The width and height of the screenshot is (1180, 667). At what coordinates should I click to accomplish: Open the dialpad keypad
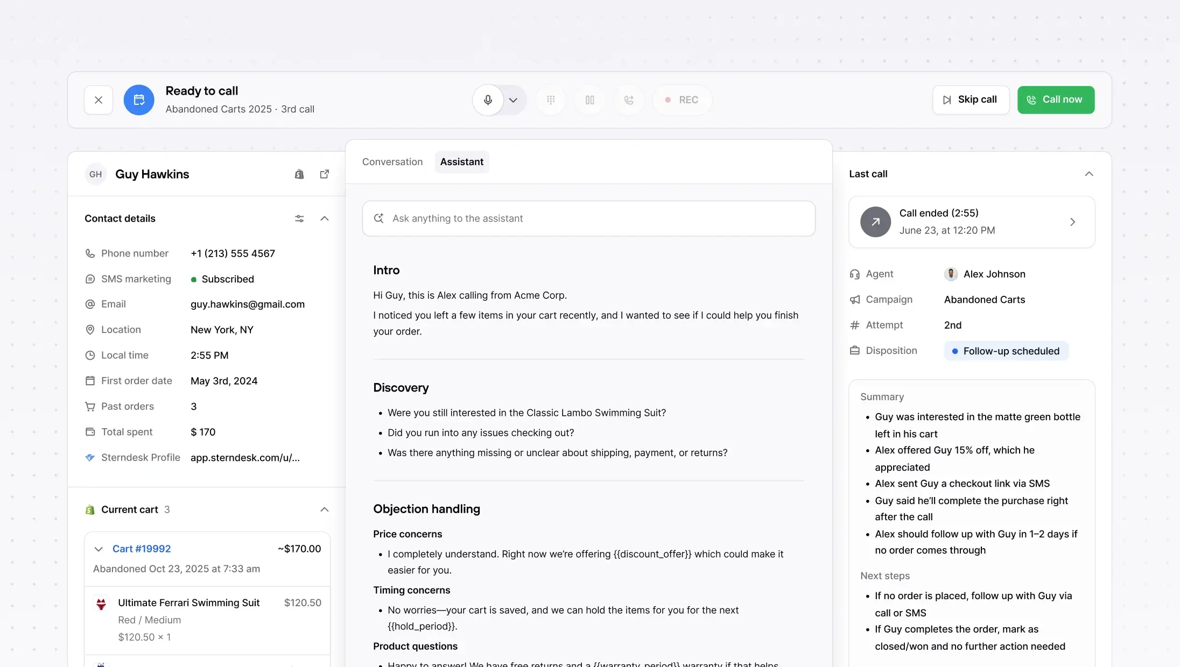pyautogui.click(x=551, y=100)
